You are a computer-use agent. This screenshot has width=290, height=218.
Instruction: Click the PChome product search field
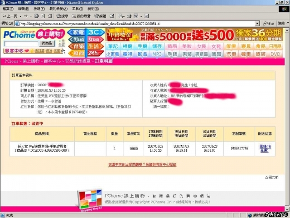coord(21,44)
